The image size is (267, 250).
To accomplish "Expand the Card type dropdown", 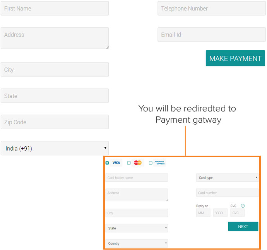I will [227, 177].
